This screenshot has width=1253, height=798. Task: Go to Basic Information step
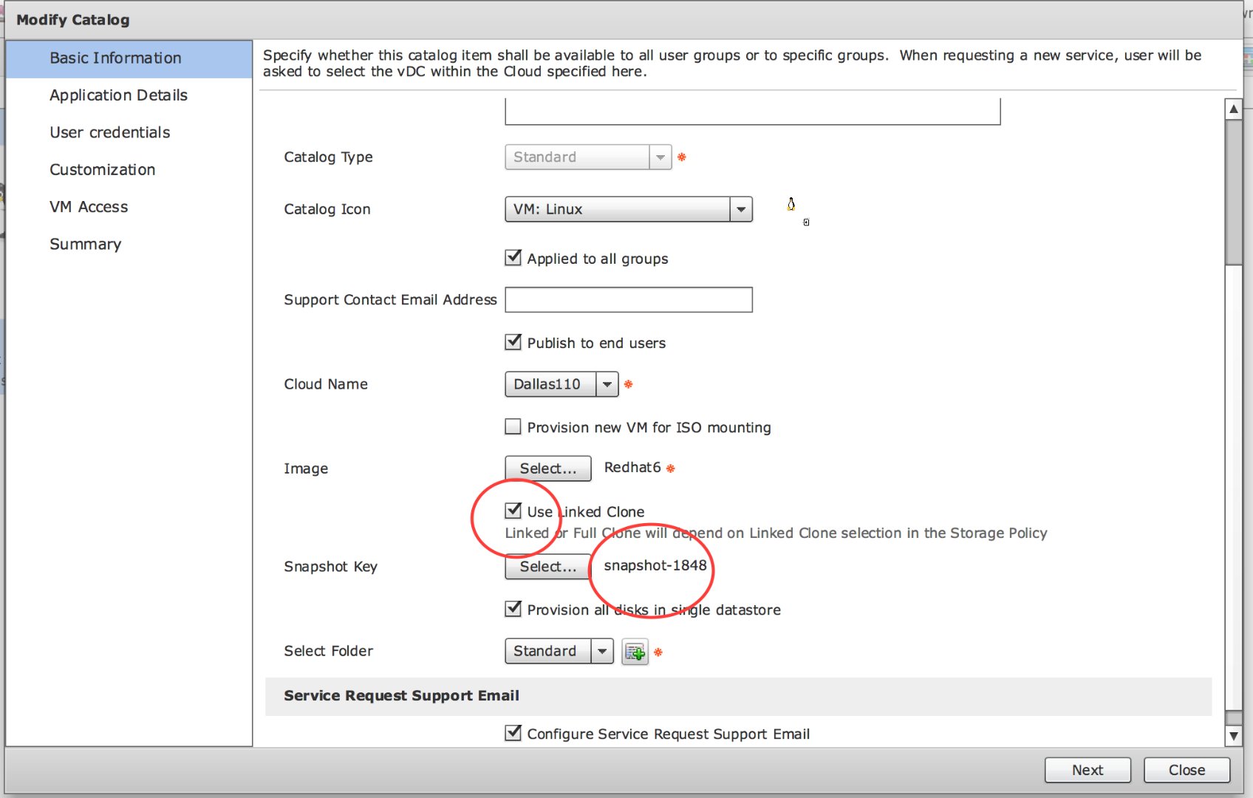[129, 58]
